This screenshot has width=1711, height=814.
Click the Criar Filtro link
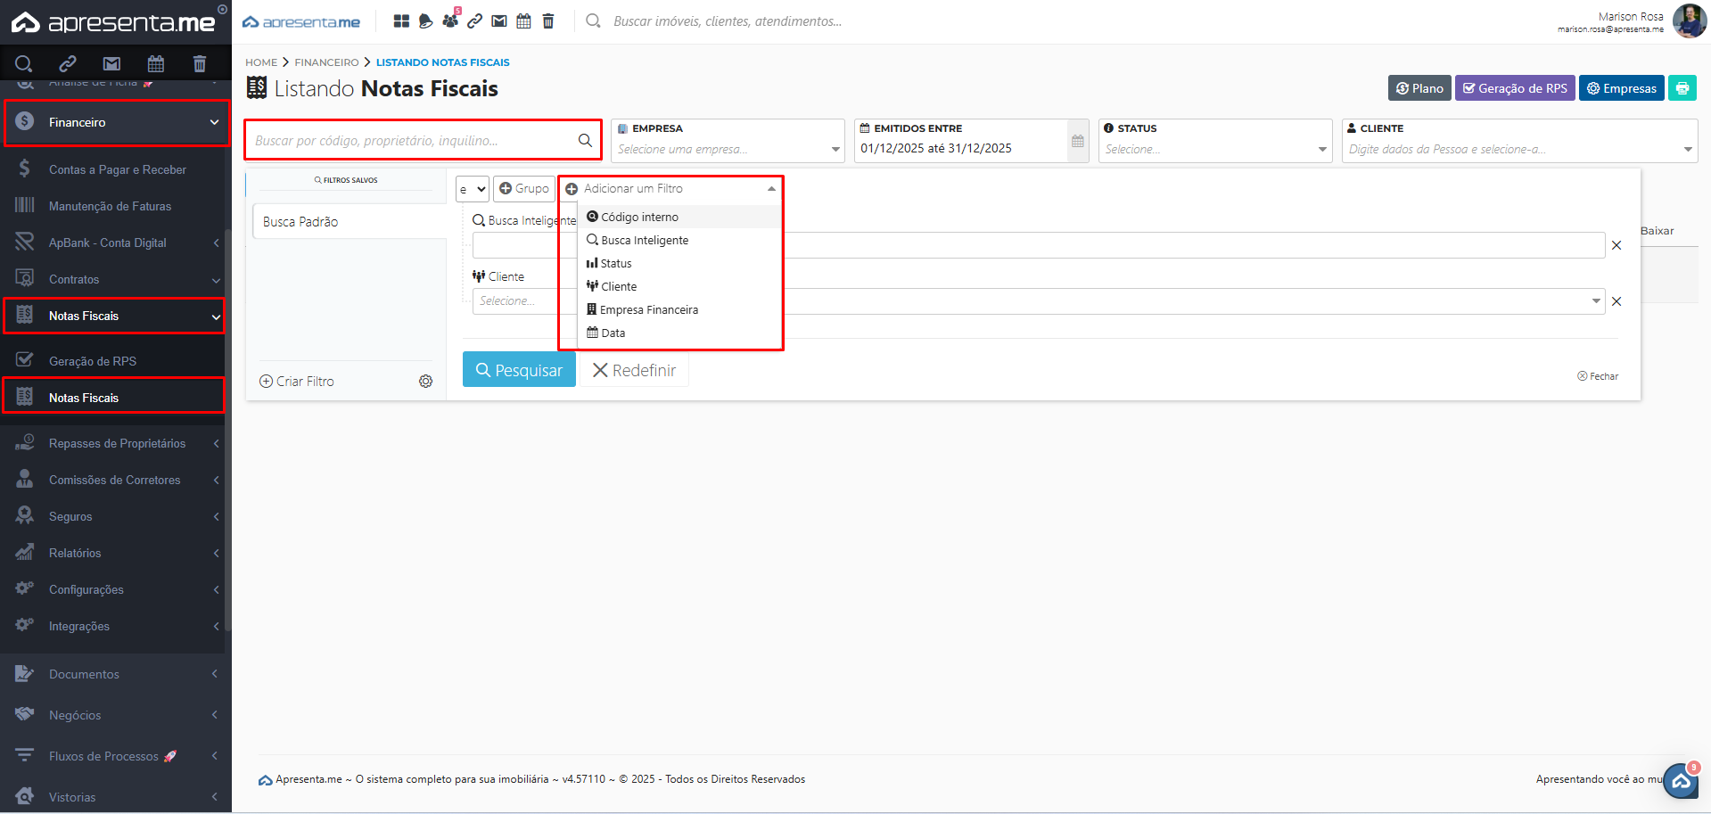pos(297,382)
